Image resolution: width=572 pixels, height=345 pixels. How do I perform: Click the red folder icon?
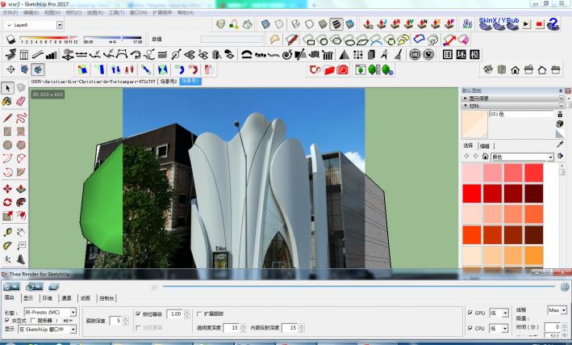coord(328,69)
